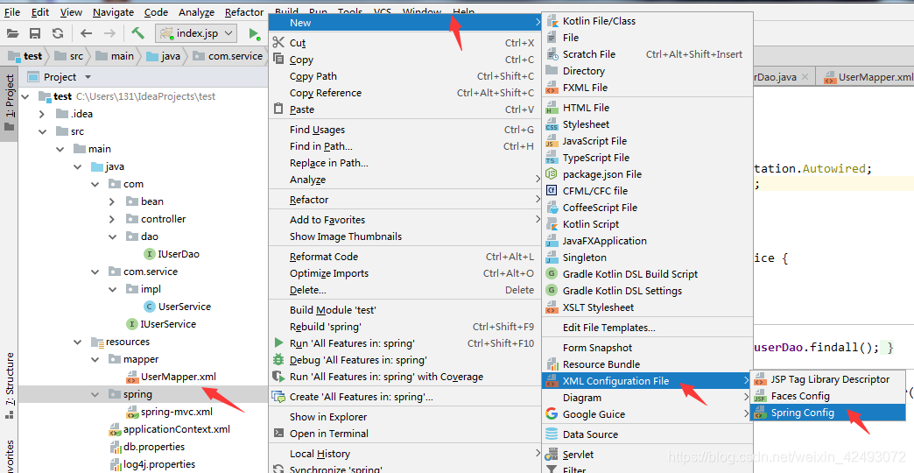Screen dimensions: 914x473
Task: Open the Navigate menu
Action: pos(113,11)
